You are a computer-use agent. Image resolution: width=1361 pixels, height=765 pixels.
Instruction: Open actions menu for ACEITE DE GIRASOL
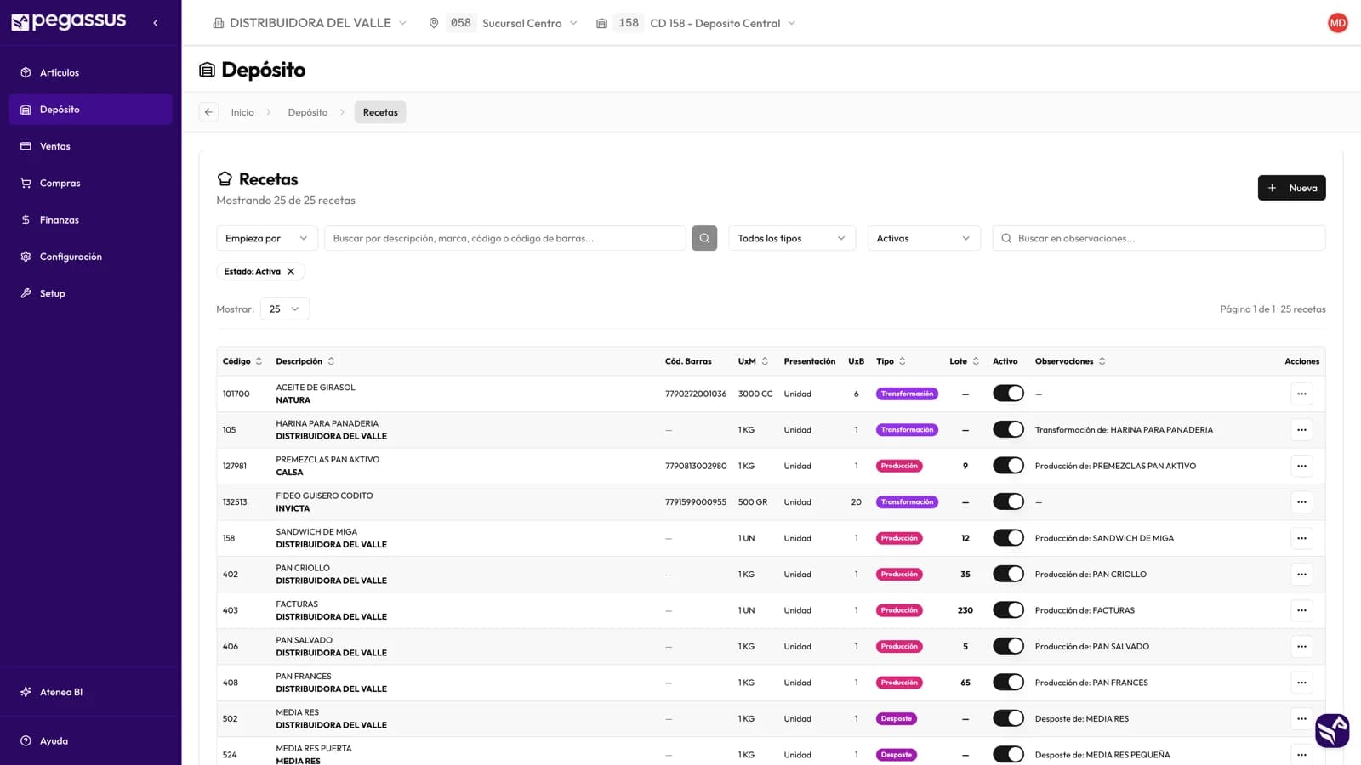tap(1301, 394)
